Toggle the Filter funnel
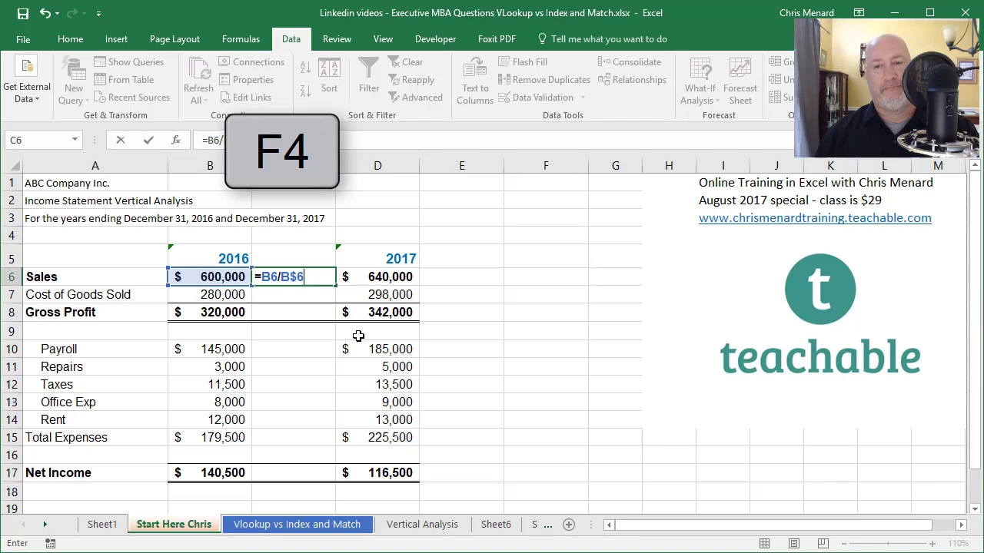Viewport: 984px width, 553px height. coord(369,76)
